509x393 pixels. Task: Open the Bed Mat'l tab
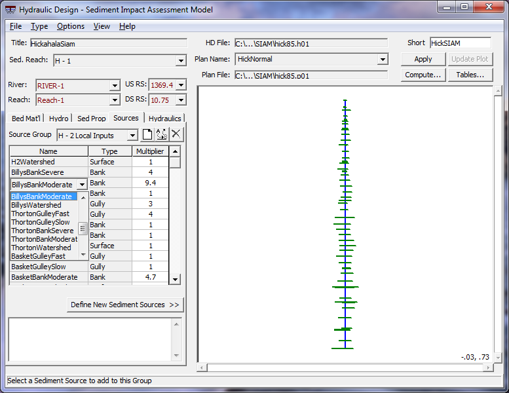[26, 119]
